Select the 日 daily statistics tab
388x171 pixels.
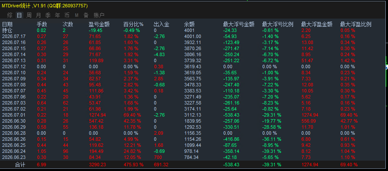[x=20, y=15]
